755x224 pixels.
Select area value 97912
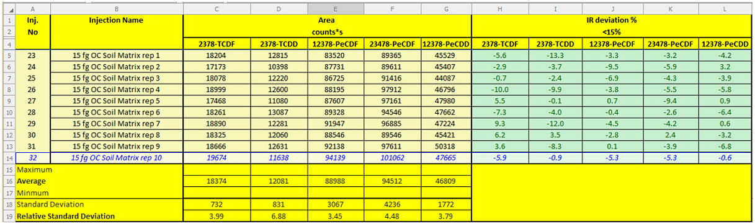392,89
